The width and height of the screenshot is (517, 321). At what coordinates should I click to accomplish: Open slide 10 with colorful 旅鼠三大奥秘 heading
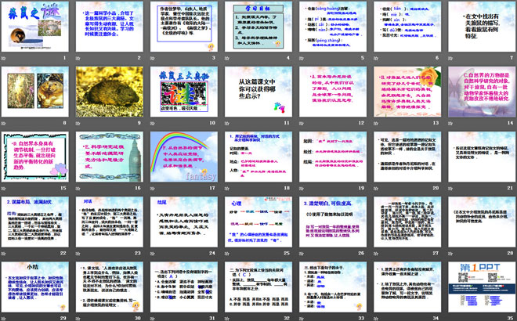pyautogui.click(x=183, y=92)
